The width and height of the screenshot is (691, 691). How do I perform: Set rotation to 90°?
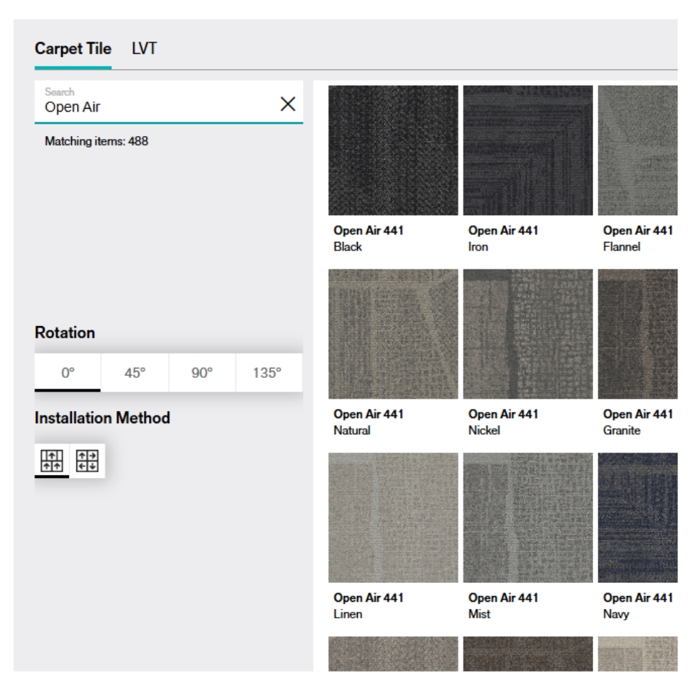pos(202,373)
